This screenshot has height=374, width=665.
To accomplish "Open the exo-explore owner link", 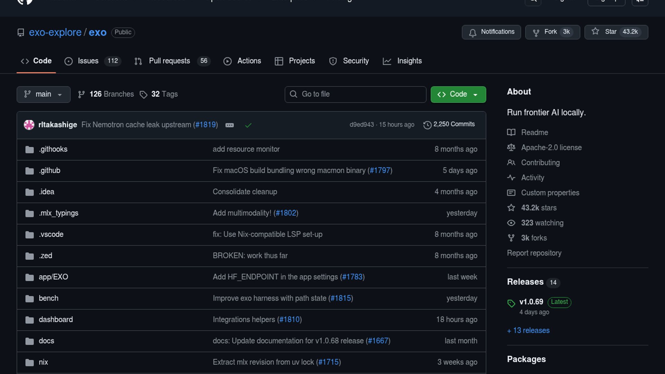I will 55,32.
